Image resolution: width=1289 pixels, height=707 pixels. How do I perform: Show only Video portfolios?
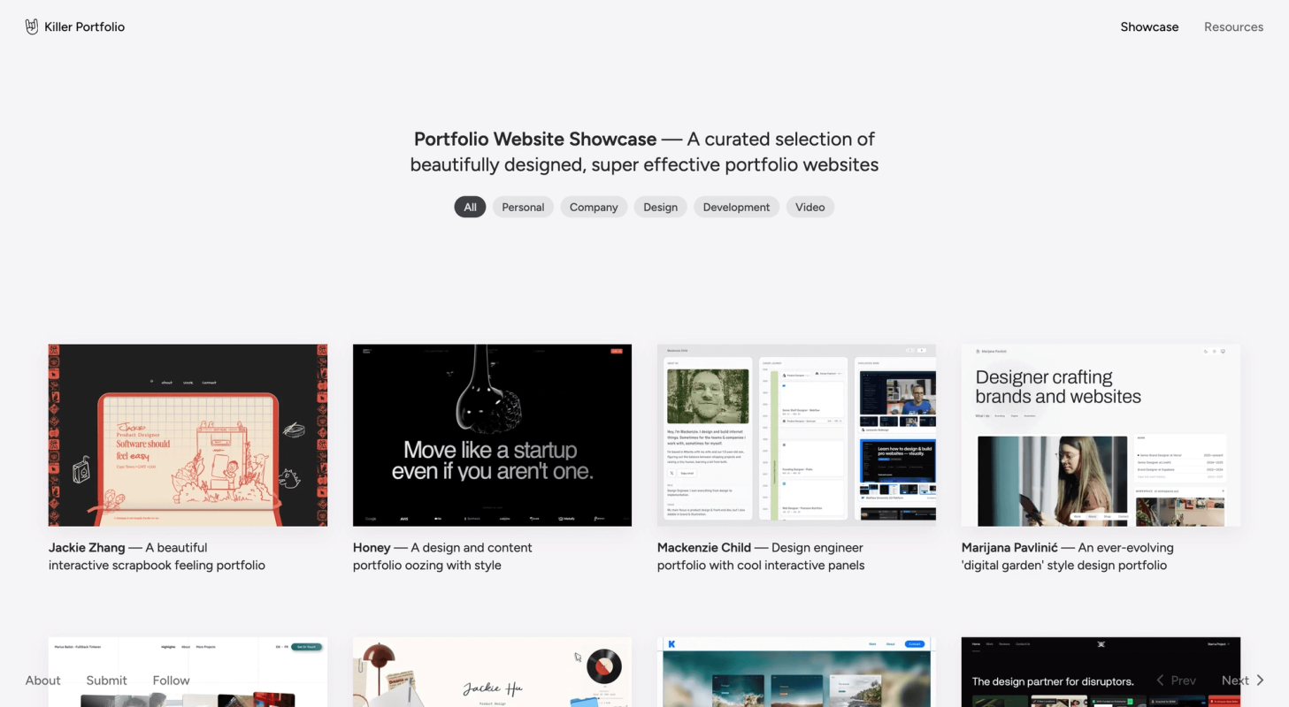coord(809,207)
